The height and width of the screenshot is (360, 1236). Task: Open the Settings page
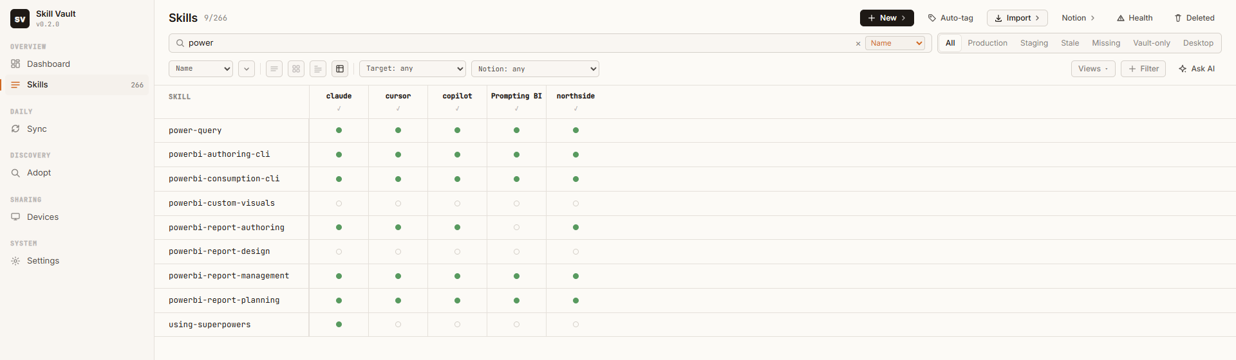click(77, 261)
